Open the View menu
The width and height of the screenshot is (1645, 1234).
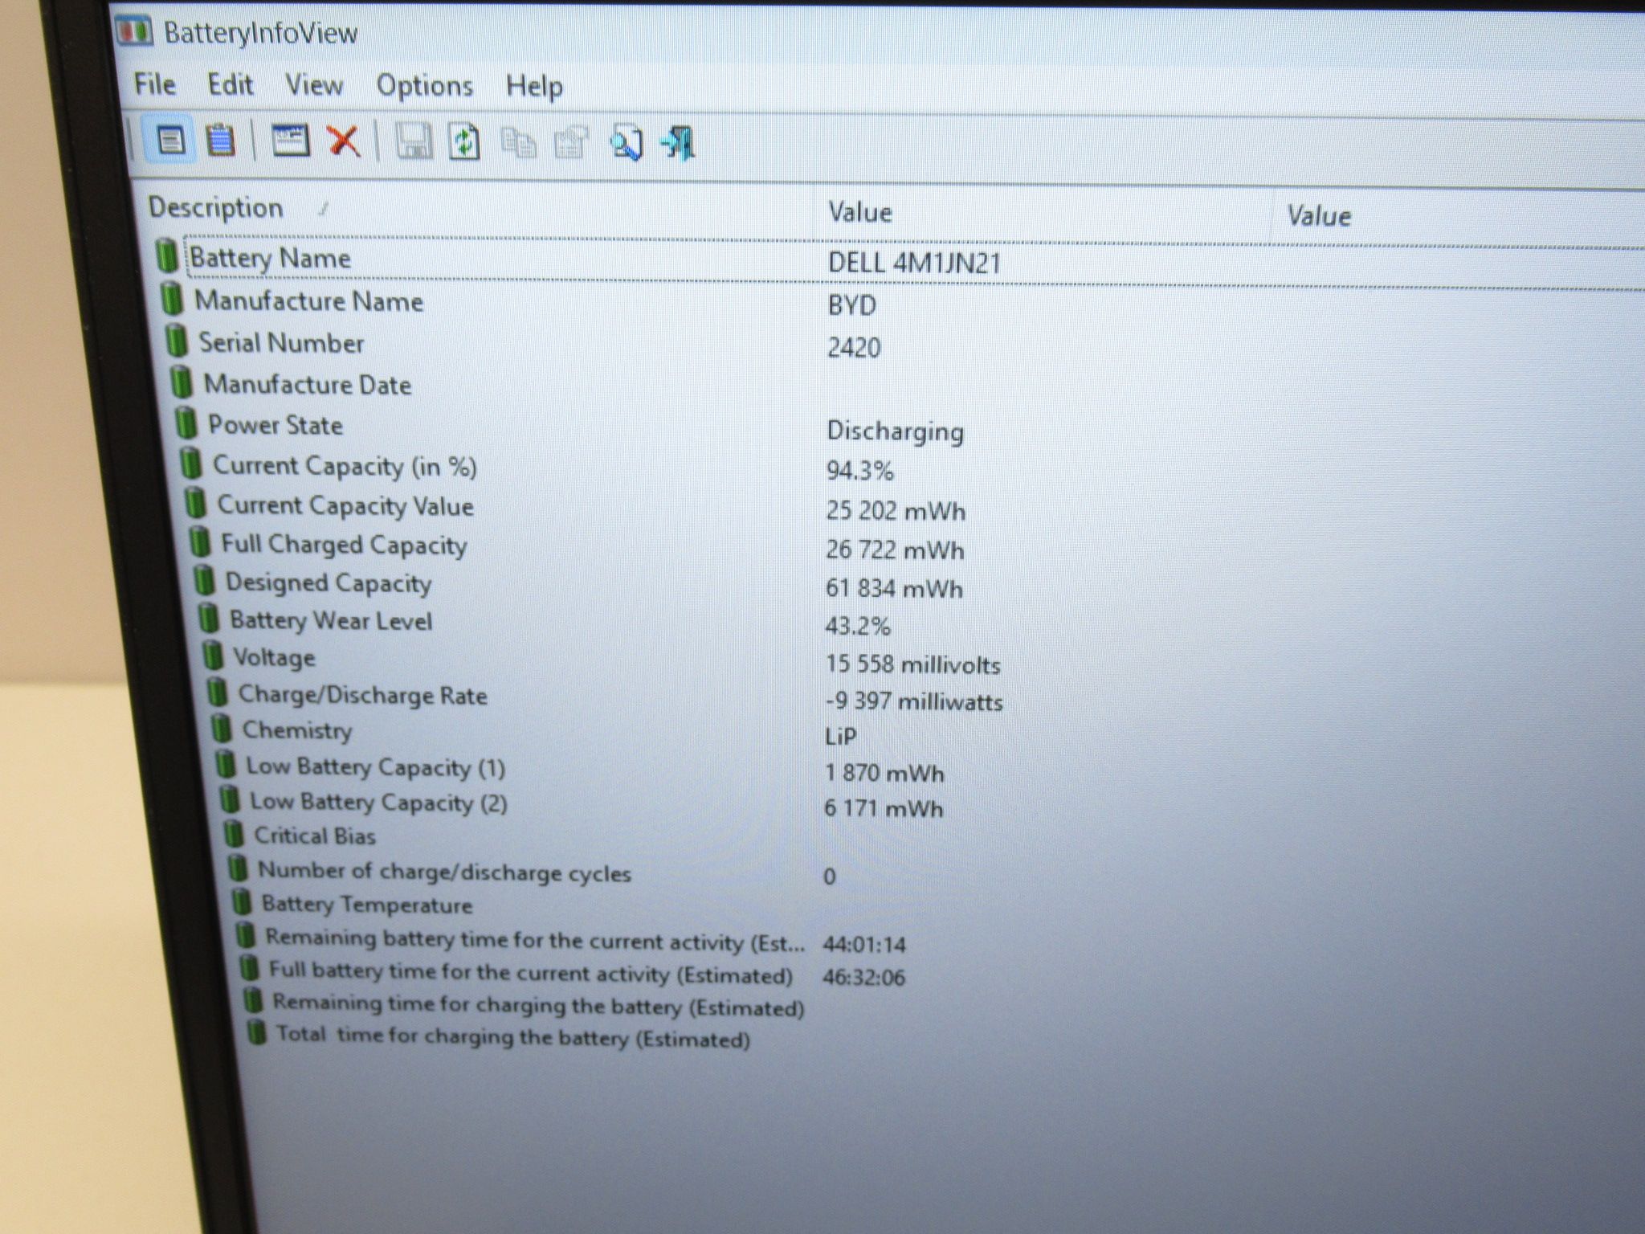click(314, 85)
